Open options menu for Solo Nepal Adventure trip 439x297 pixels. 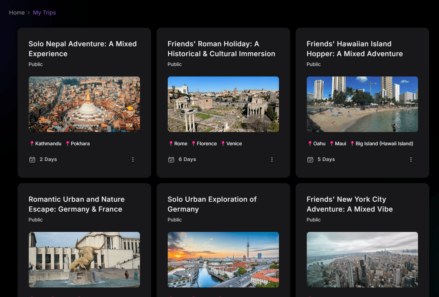[x=133, y=159]
